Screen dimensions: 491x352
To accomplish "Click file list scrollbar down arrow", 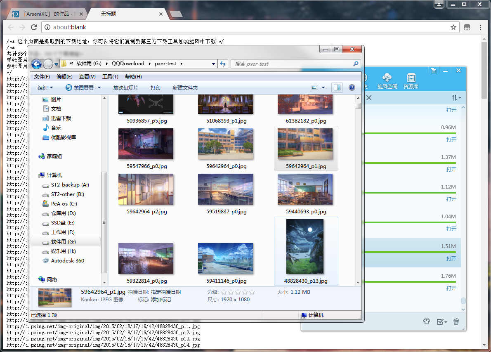I will point(358,282).
